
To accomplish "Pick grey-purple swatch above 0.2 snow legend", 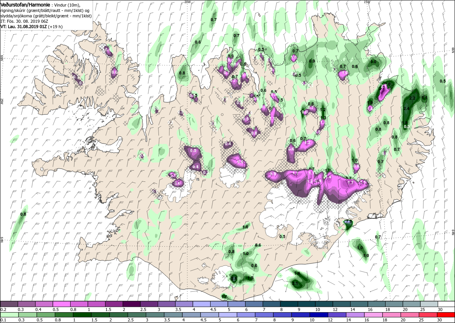I will (x=9, y=304).
